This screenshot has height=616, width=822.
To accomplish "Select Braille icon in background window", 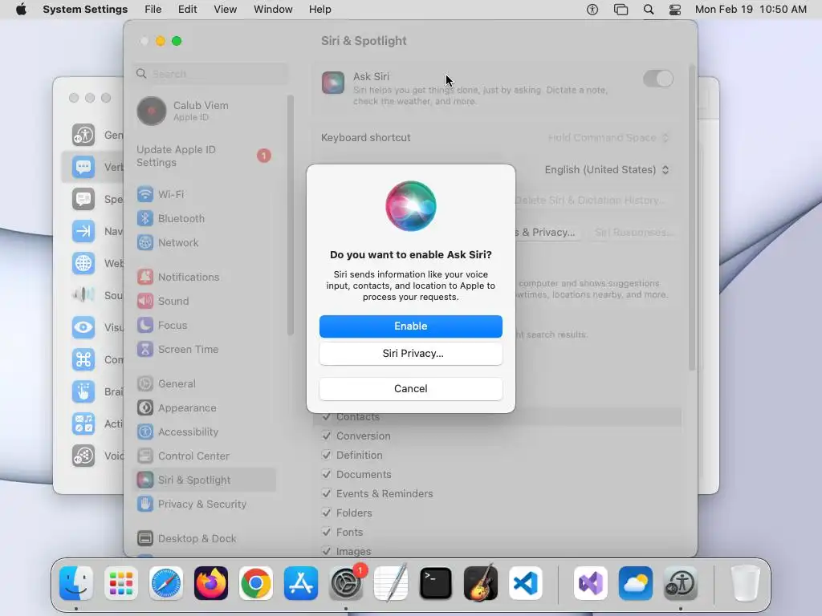I will (x=83, y=391).
